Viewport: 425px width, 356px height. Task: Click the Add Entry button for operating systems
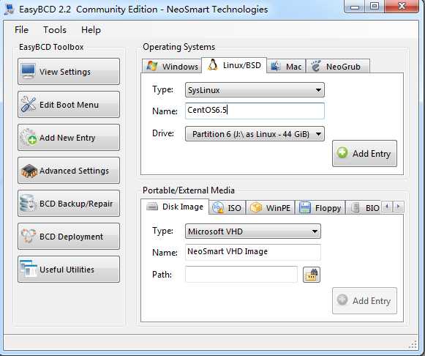364,154
